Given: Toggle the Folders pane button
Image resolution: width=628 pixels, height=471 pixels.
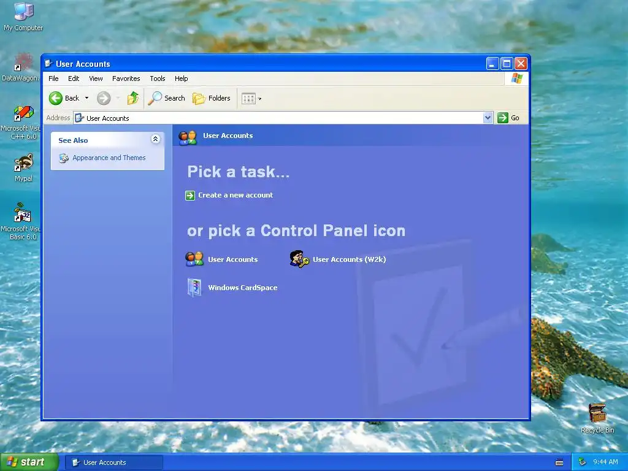Looking at the screenshot, I should (x=212, y=98).
